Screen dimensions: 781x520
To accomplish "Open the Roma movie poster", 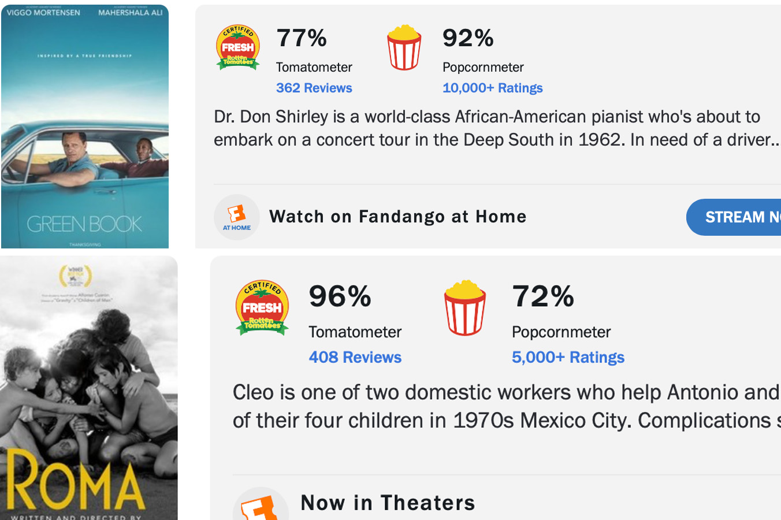I will pyautogui.click(x=88, y=388).
